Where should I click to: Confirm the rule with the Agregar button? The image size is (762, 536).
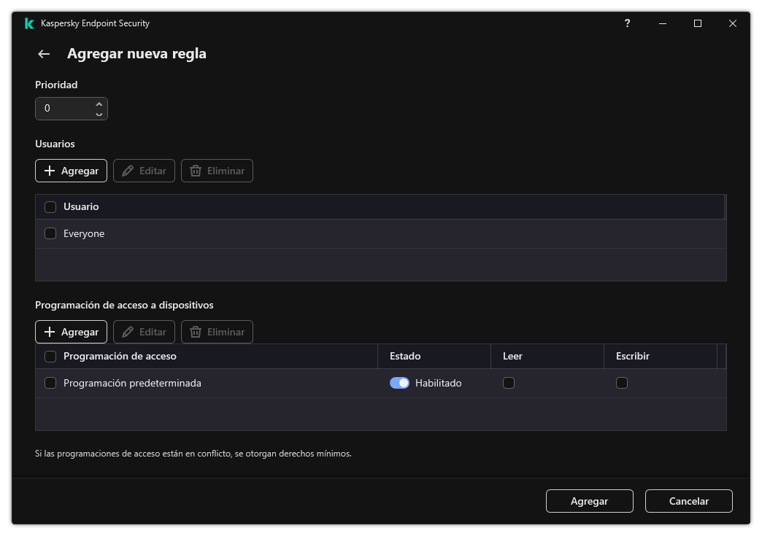pyautogui.click(x=589, y=501)
